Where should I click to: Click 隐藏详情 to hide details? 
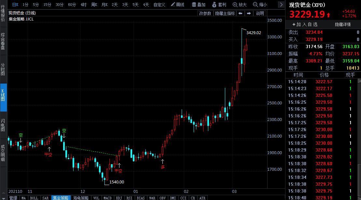coord(342,24)
